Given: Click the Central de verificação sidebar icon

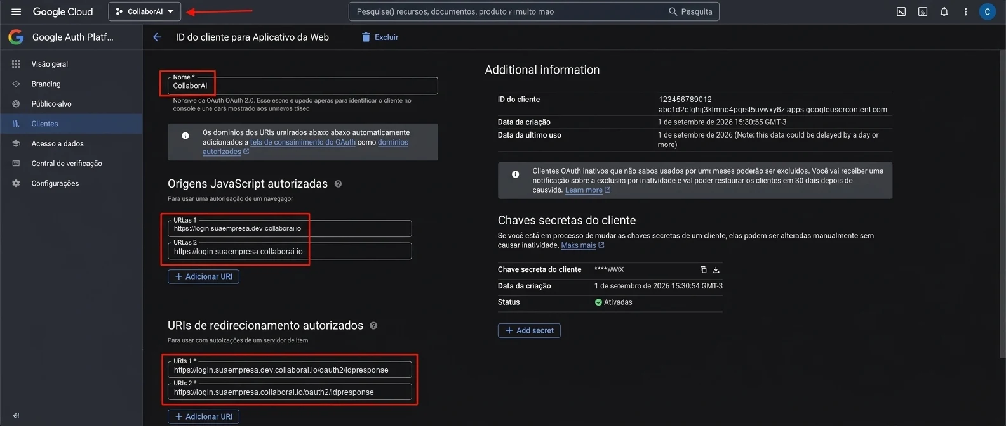Looking at the screenshot, I should coord(16,164).
